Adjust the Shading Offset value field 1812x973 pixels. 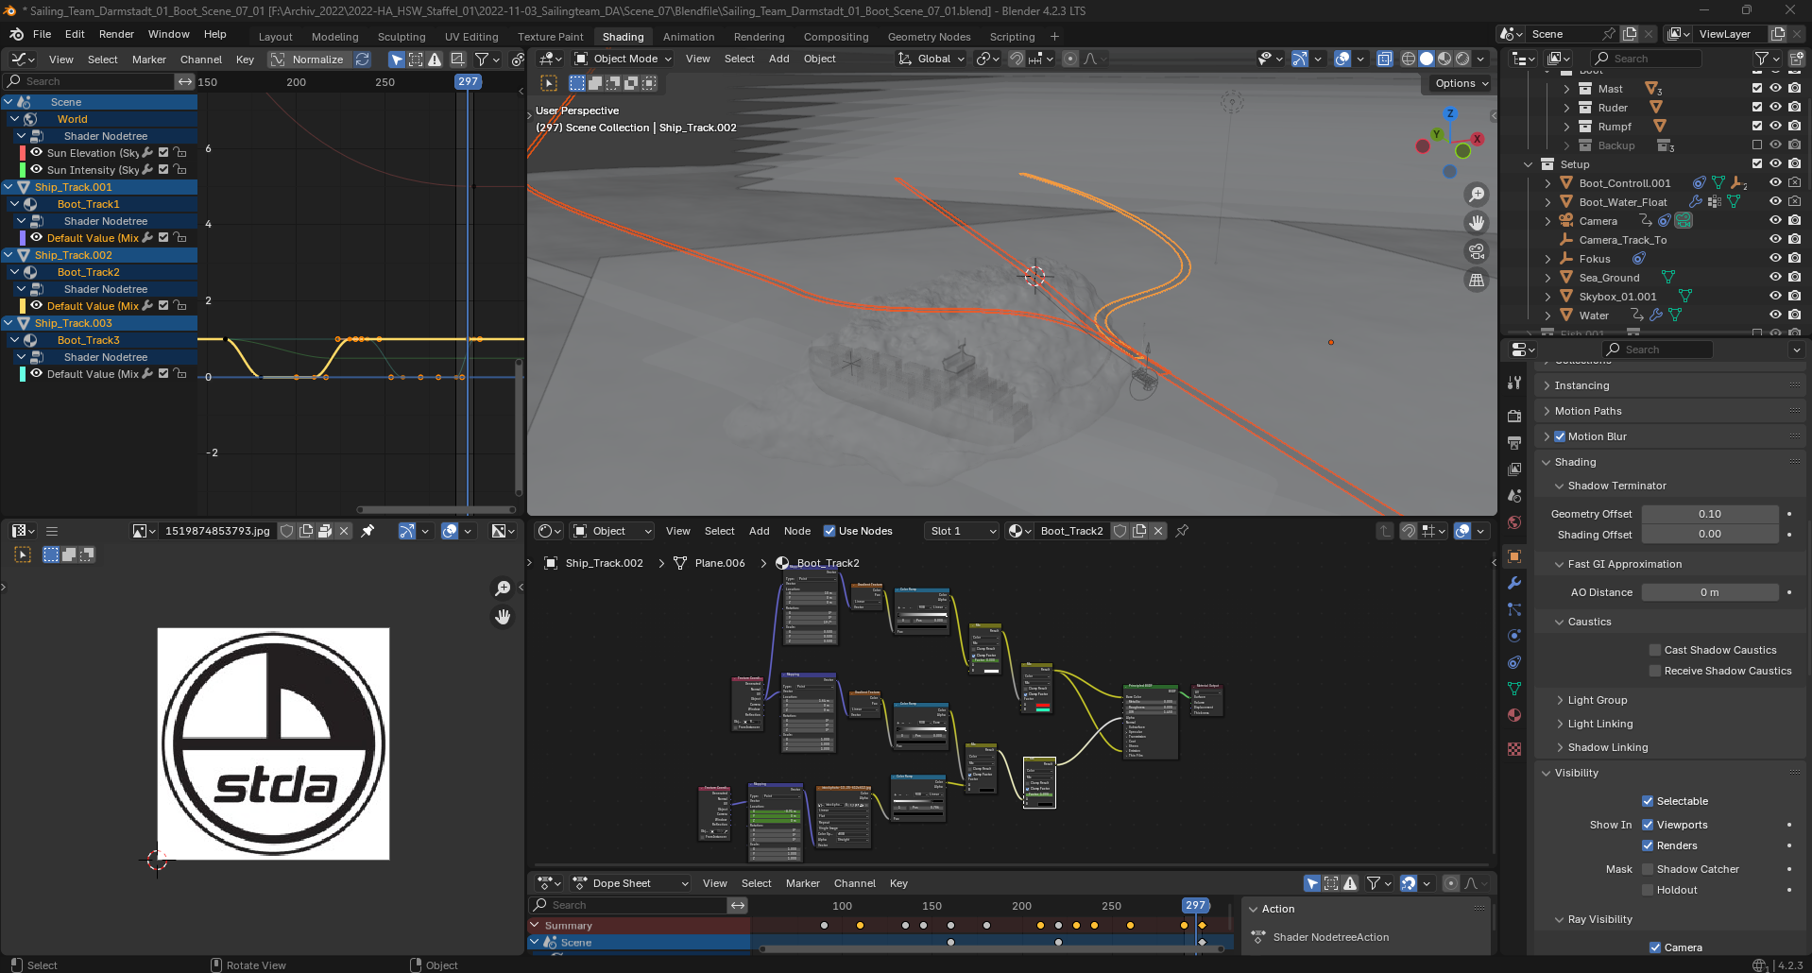click(x=1710, y=534)
